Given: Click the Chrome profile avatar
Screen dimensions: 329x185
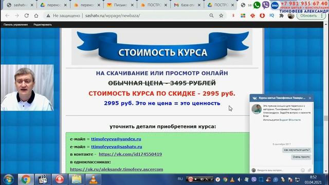Looking at the screenshot, I should point(291,16).
